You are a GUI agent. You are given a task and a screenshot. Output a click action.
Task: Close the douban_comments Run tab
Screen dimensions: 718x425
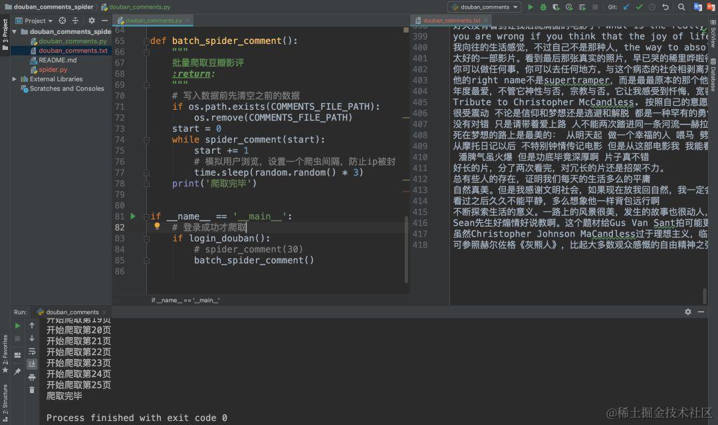pyautogui.click(x=104, y=313)
